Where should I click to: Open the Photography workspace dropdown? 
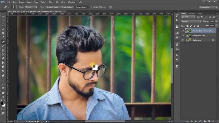point(208,7)
